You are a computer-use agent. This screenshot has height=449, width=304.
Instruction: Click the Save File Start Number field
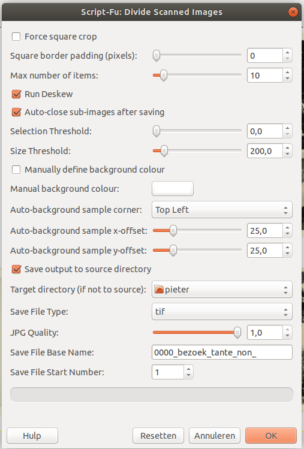click(x=168, y=372)
